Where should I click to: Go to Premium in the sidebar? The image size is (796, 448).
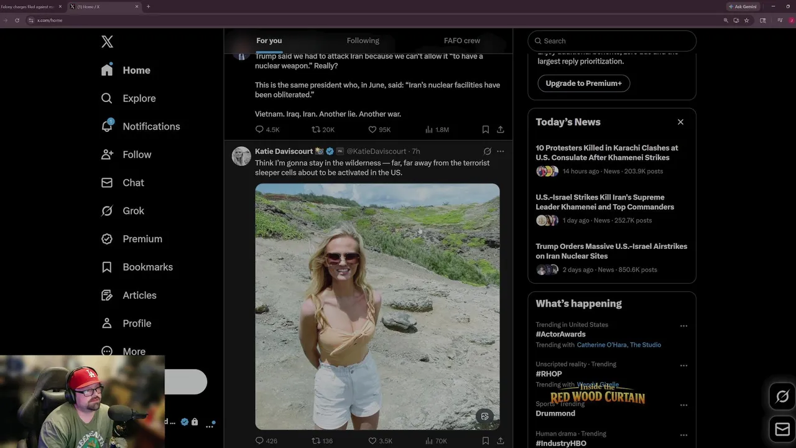tap(131, 239)
